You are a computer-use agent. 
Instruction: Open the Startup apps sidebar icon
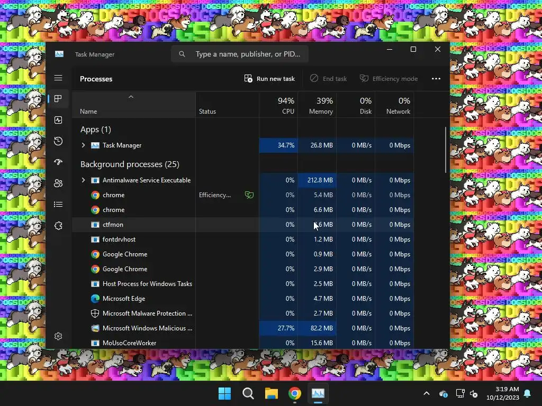tap(58, 162)
